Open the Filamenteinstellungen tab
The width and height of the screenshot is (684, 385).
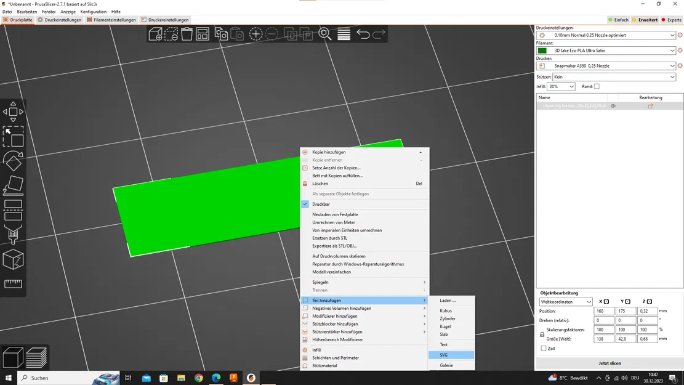click(x=111, y=20)
